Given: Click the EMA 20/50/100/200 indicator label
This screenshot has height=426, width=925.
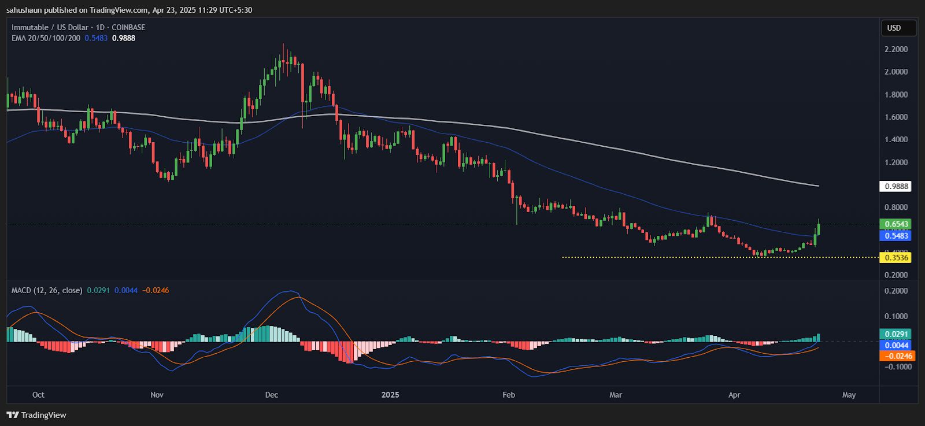Looking at the screenshot, I should (46, 38).
